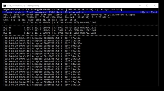Click log entry Accepted 003df6ea
The width and height of the screenshot is (164, 91).
click(42, 85)
